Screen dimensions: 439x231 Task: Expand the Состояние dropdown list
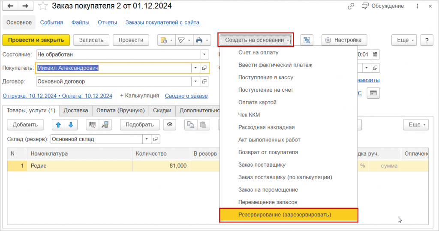click(x=204, y=54)
